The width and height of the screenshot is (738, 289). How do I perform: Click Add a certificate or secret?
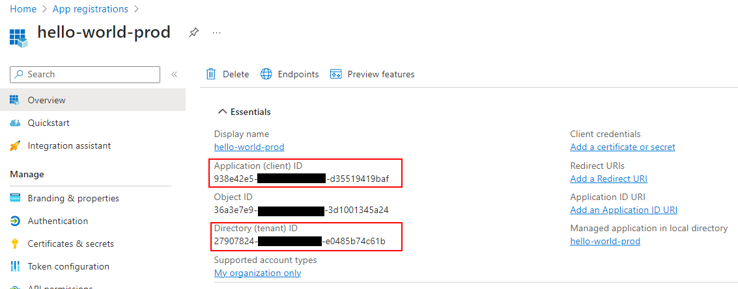[623, 147]
